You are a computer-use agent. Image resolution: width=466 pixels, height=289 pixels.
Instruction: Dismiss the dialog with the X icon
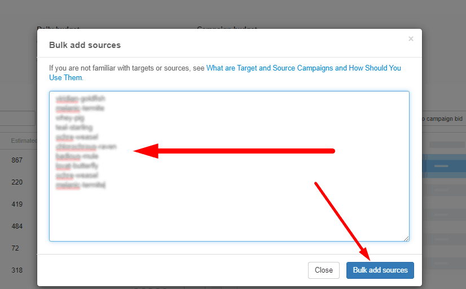tap(411, 38)
